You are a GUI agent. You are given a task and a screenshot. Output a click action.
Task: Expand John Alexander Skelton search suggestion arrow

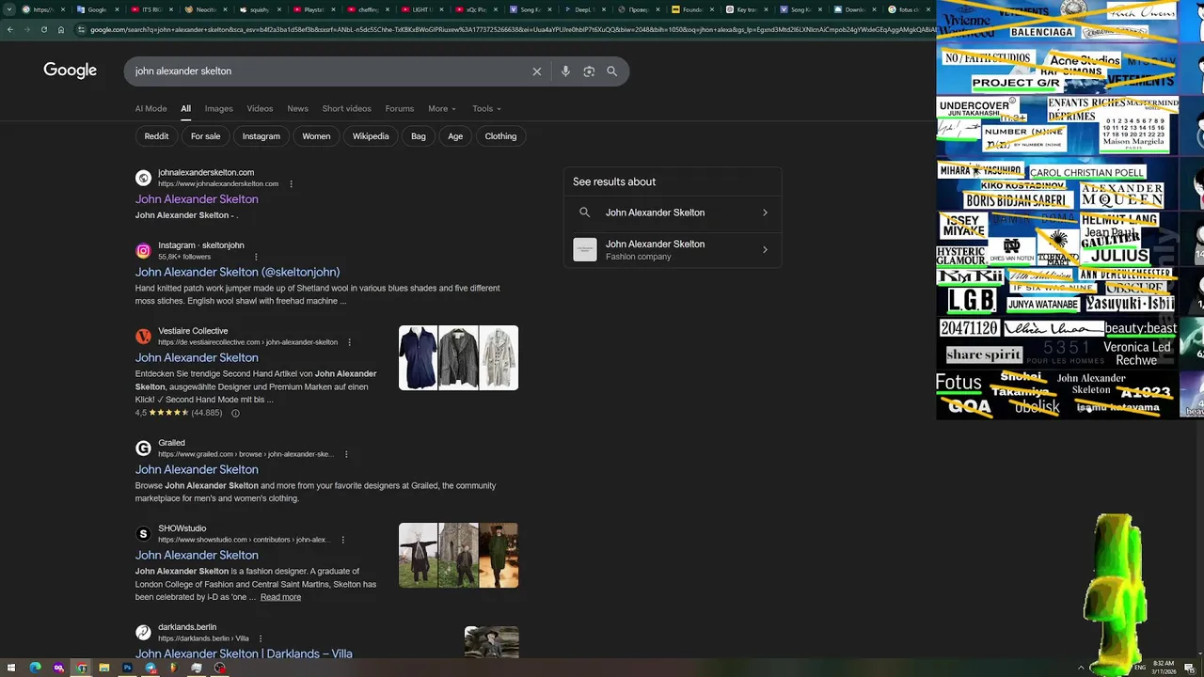click(765, 213)
